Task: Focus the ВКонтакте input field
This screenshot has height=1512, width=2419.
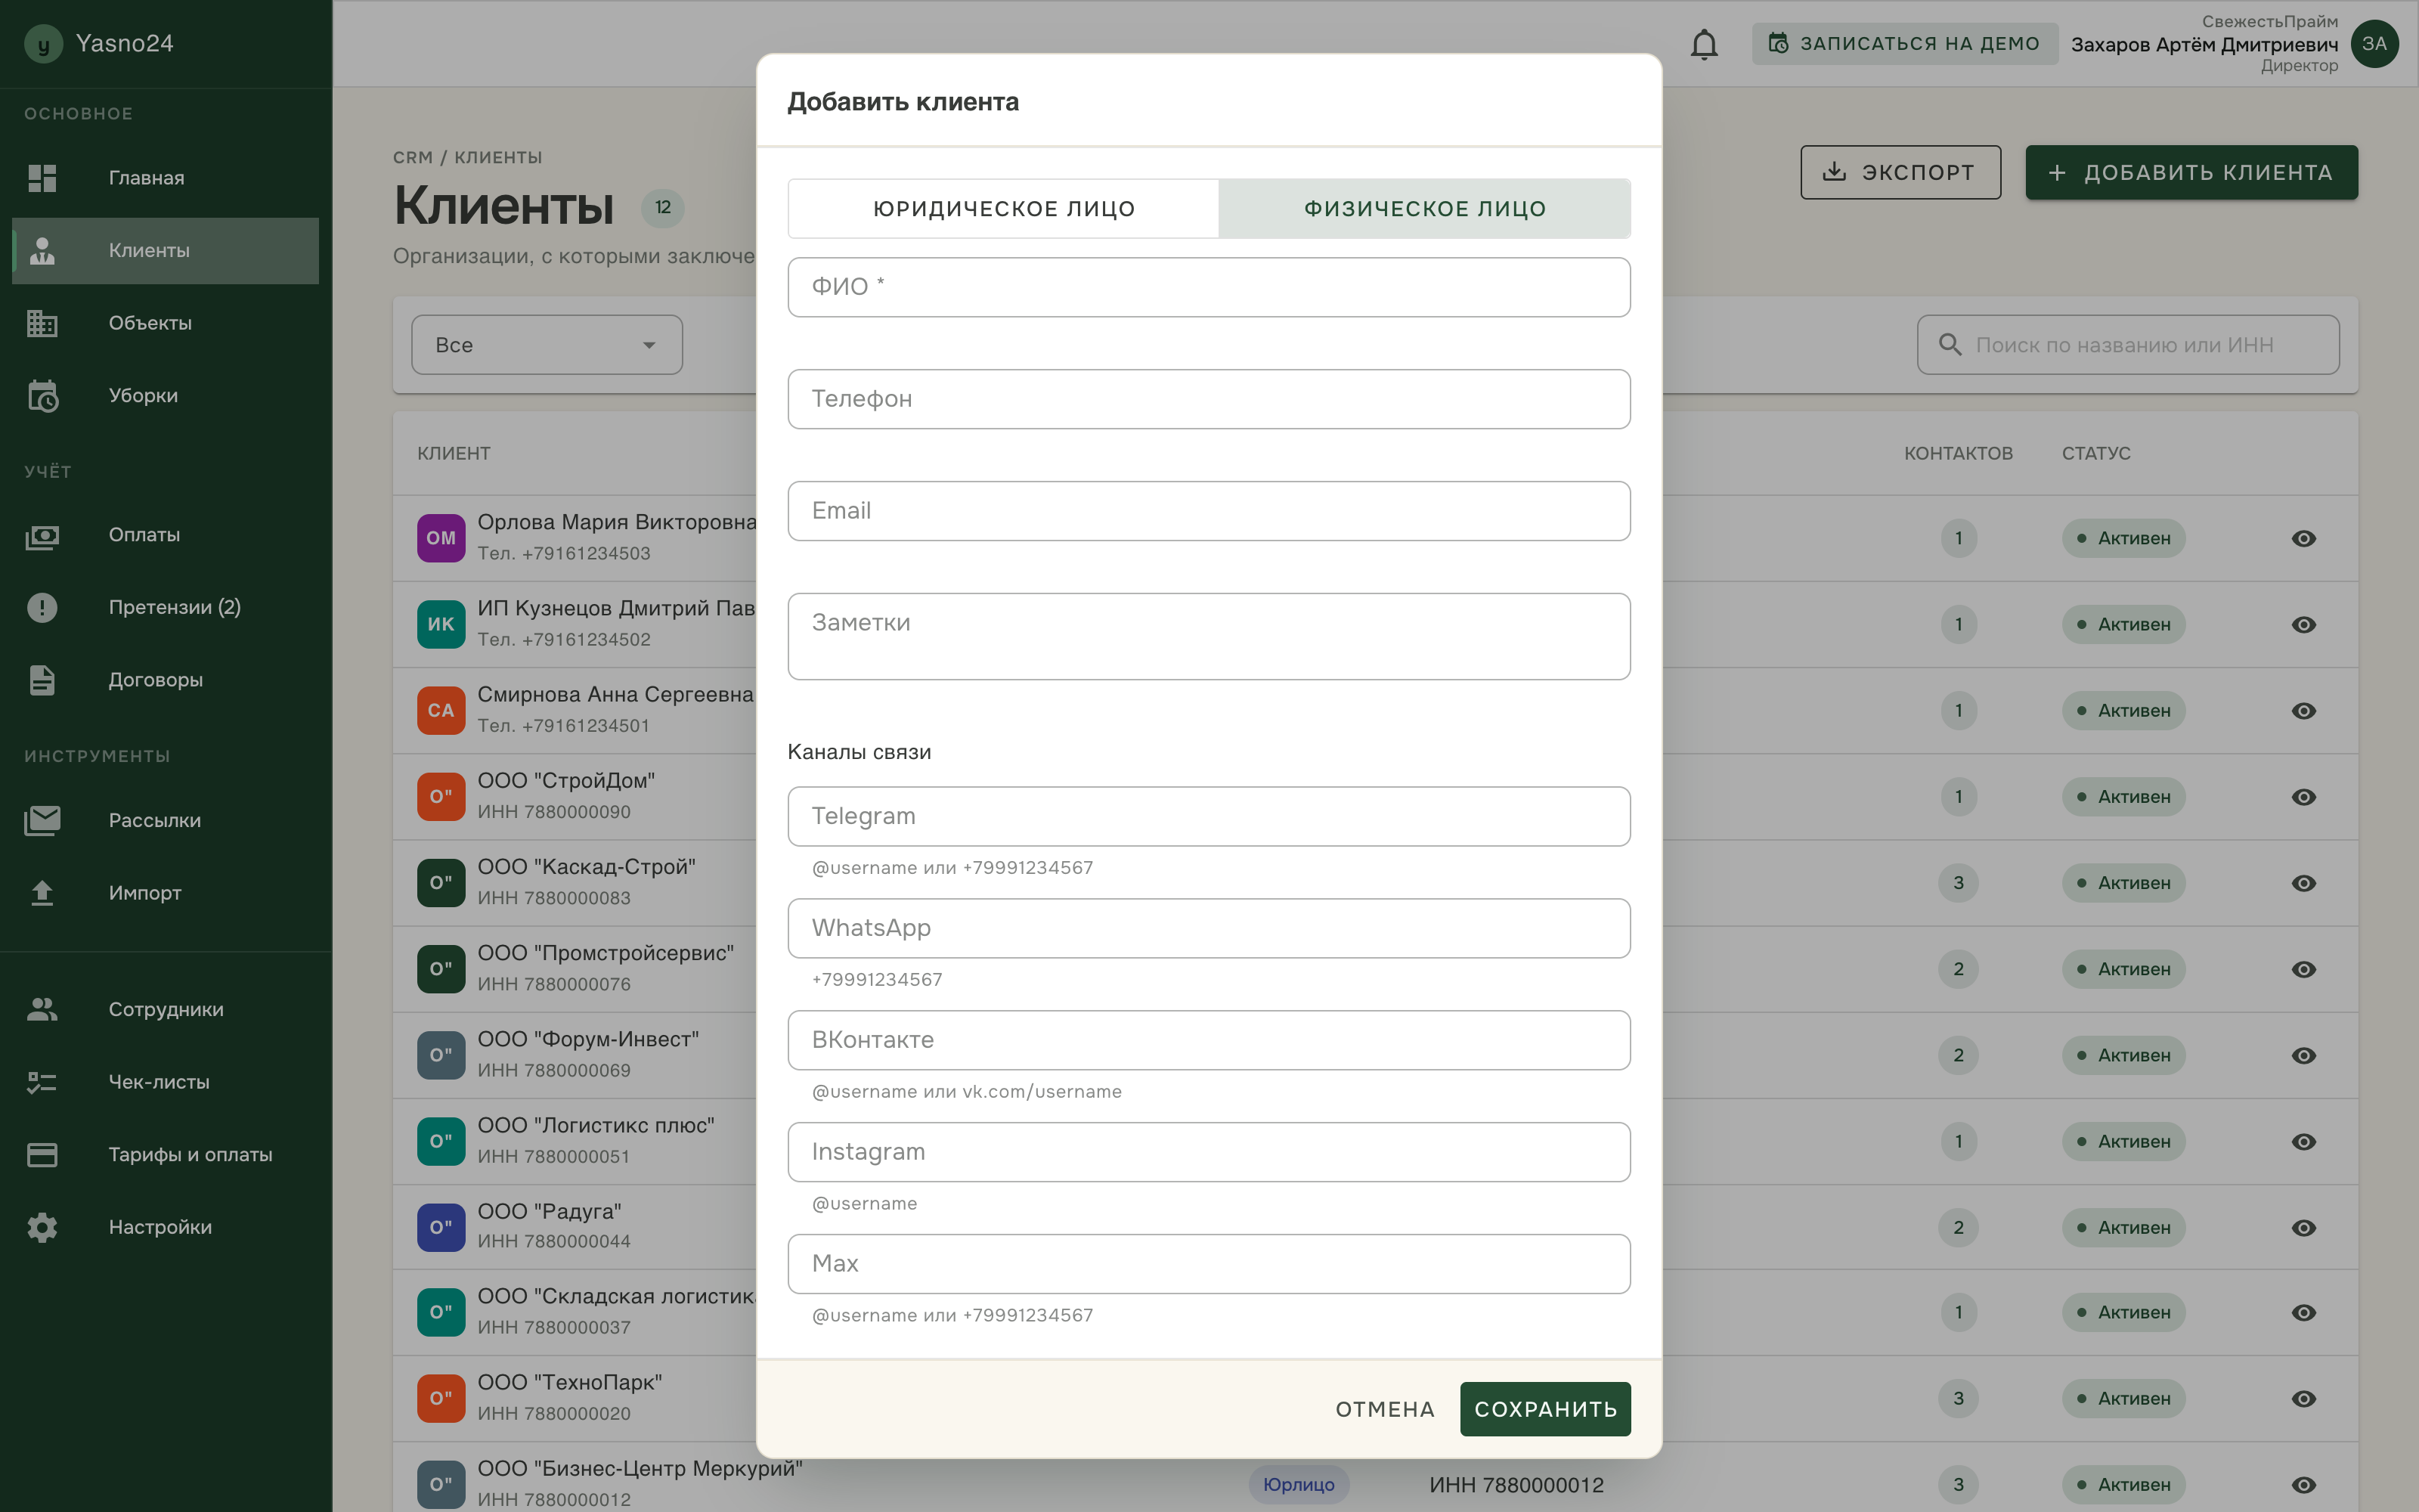Action: tap(1209, 1040)
